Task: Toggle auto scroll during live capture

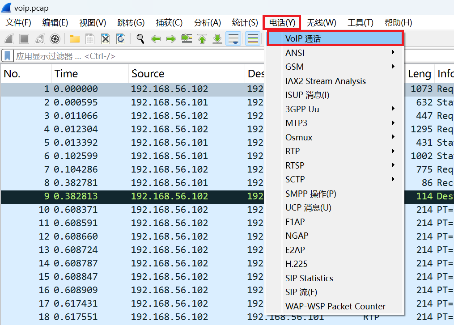Action: point(233,39)
